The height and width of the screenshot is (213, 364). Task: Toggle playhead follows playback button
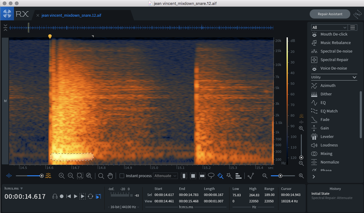coord(98,196)
